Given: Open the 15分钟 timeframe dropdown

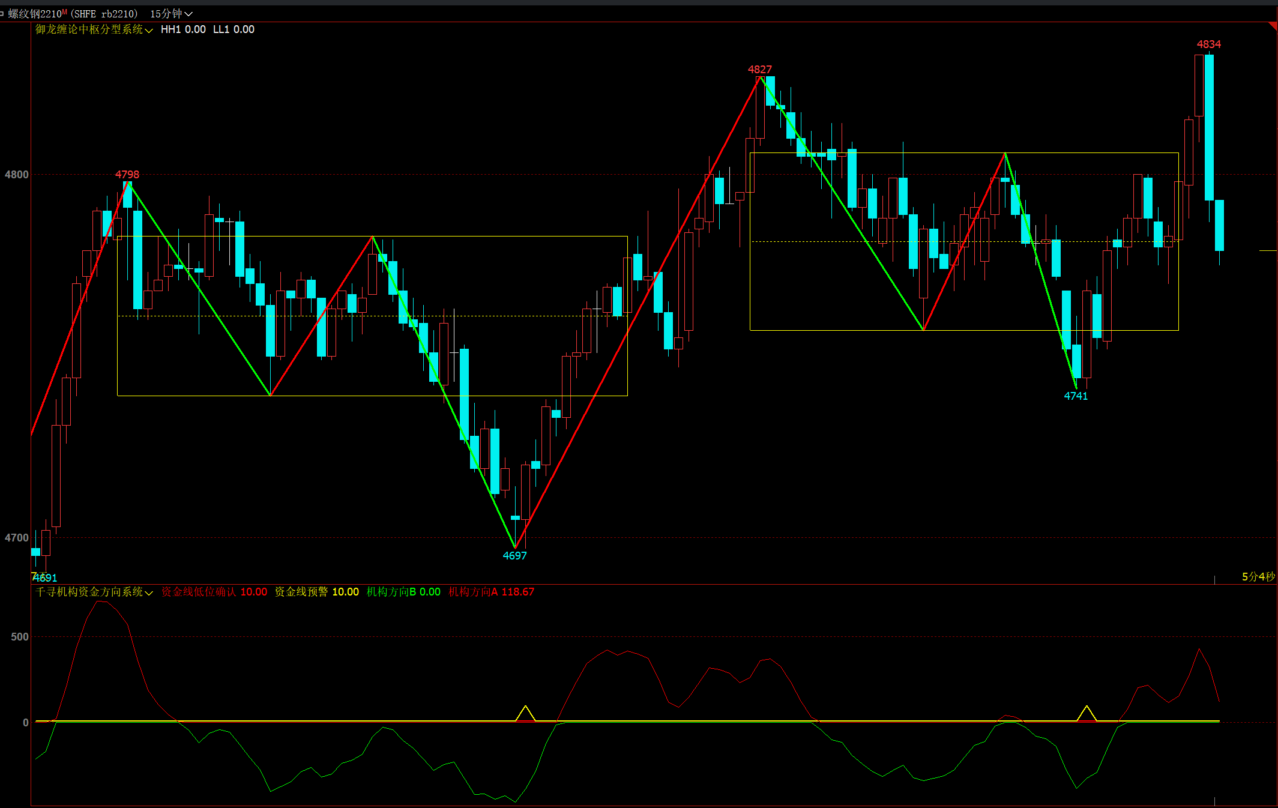Looking at the screenshot, I should 171,14.
